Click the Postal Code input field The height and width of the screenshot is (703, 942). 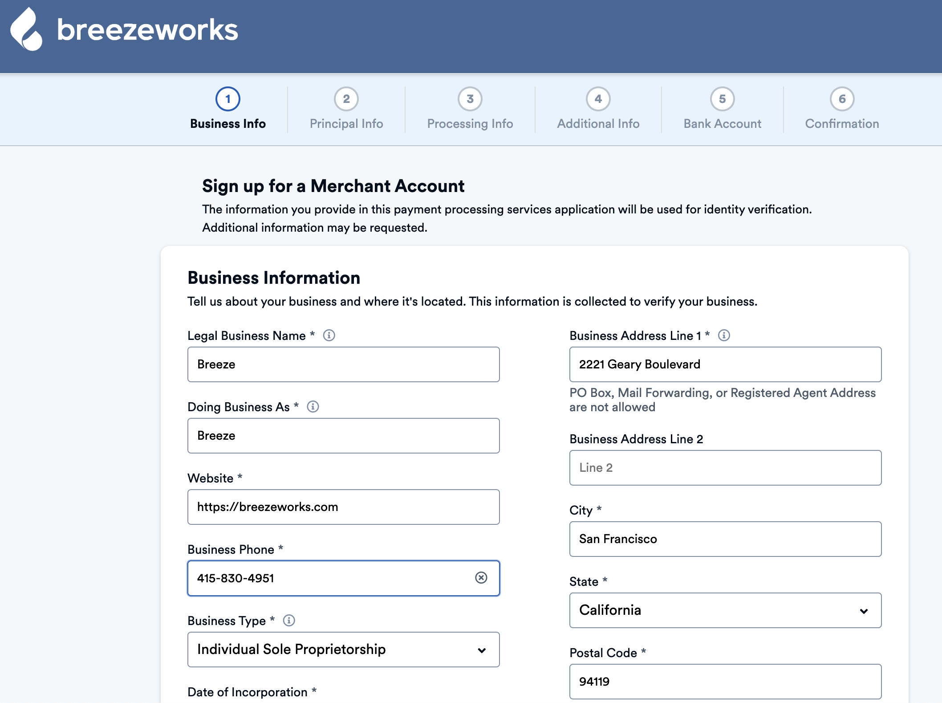(x=726, y=682)
